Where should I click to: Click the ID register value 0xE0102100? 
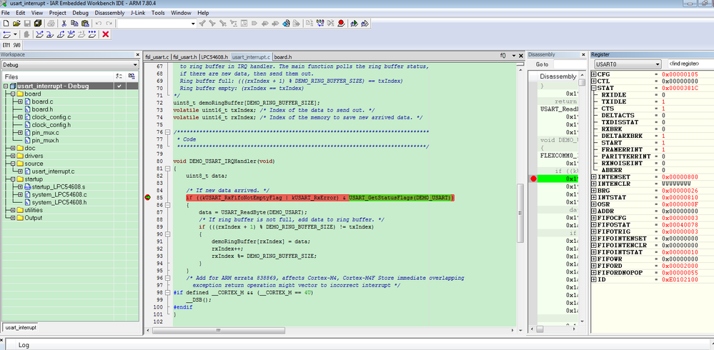click(x=680, y=279)
